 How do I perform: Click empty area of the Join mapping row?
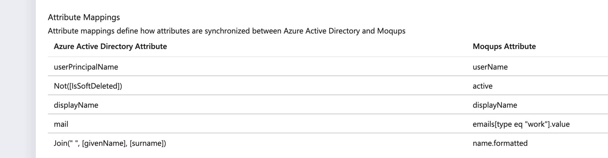(299, 143)
